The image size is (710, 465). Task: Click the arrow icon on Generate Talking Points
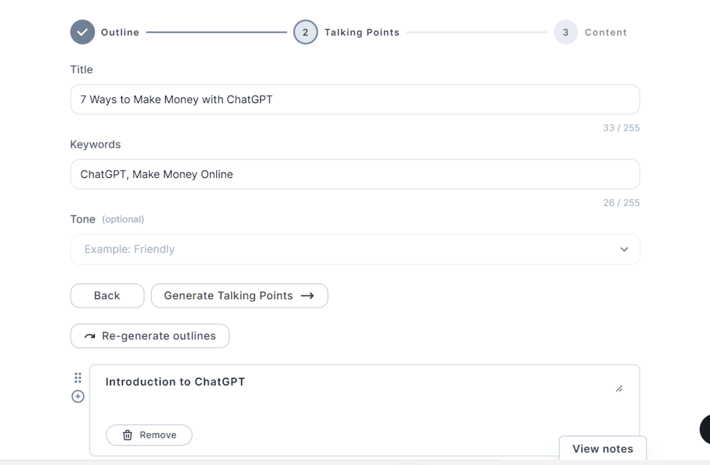click(x=307, y=296)
